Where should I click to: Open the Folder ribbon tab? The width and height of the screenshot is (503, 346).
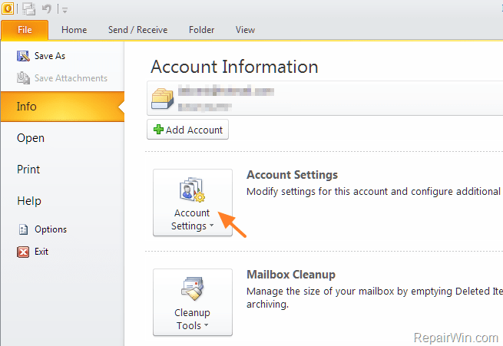click(x=201, y=30)
